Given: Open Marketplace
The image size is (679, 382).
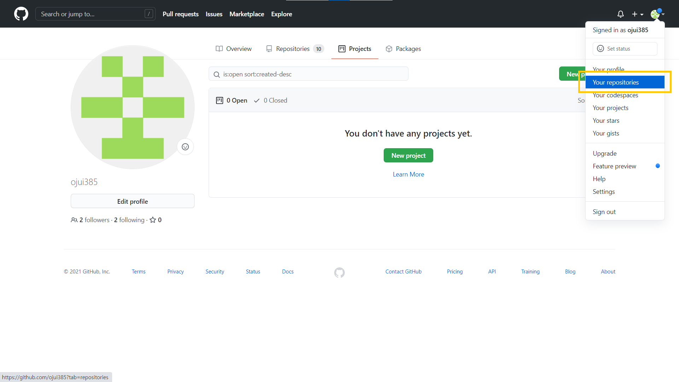Looking at the screenshot, I should pyautogui.click(x=247, y=14).
